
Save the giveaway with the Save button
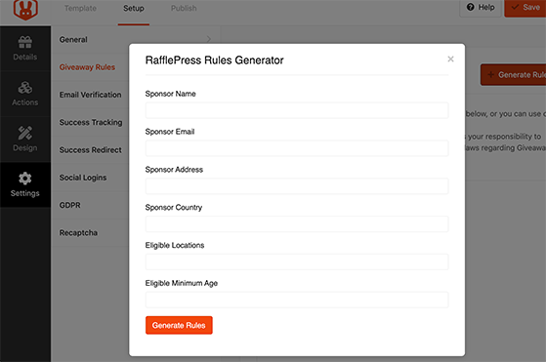[525, 8]
